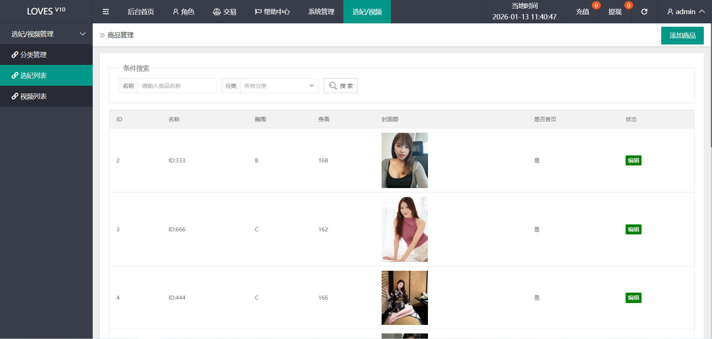
Task: Select 选妃列表 in the sidebar
Action: click(x=33, y=76)
